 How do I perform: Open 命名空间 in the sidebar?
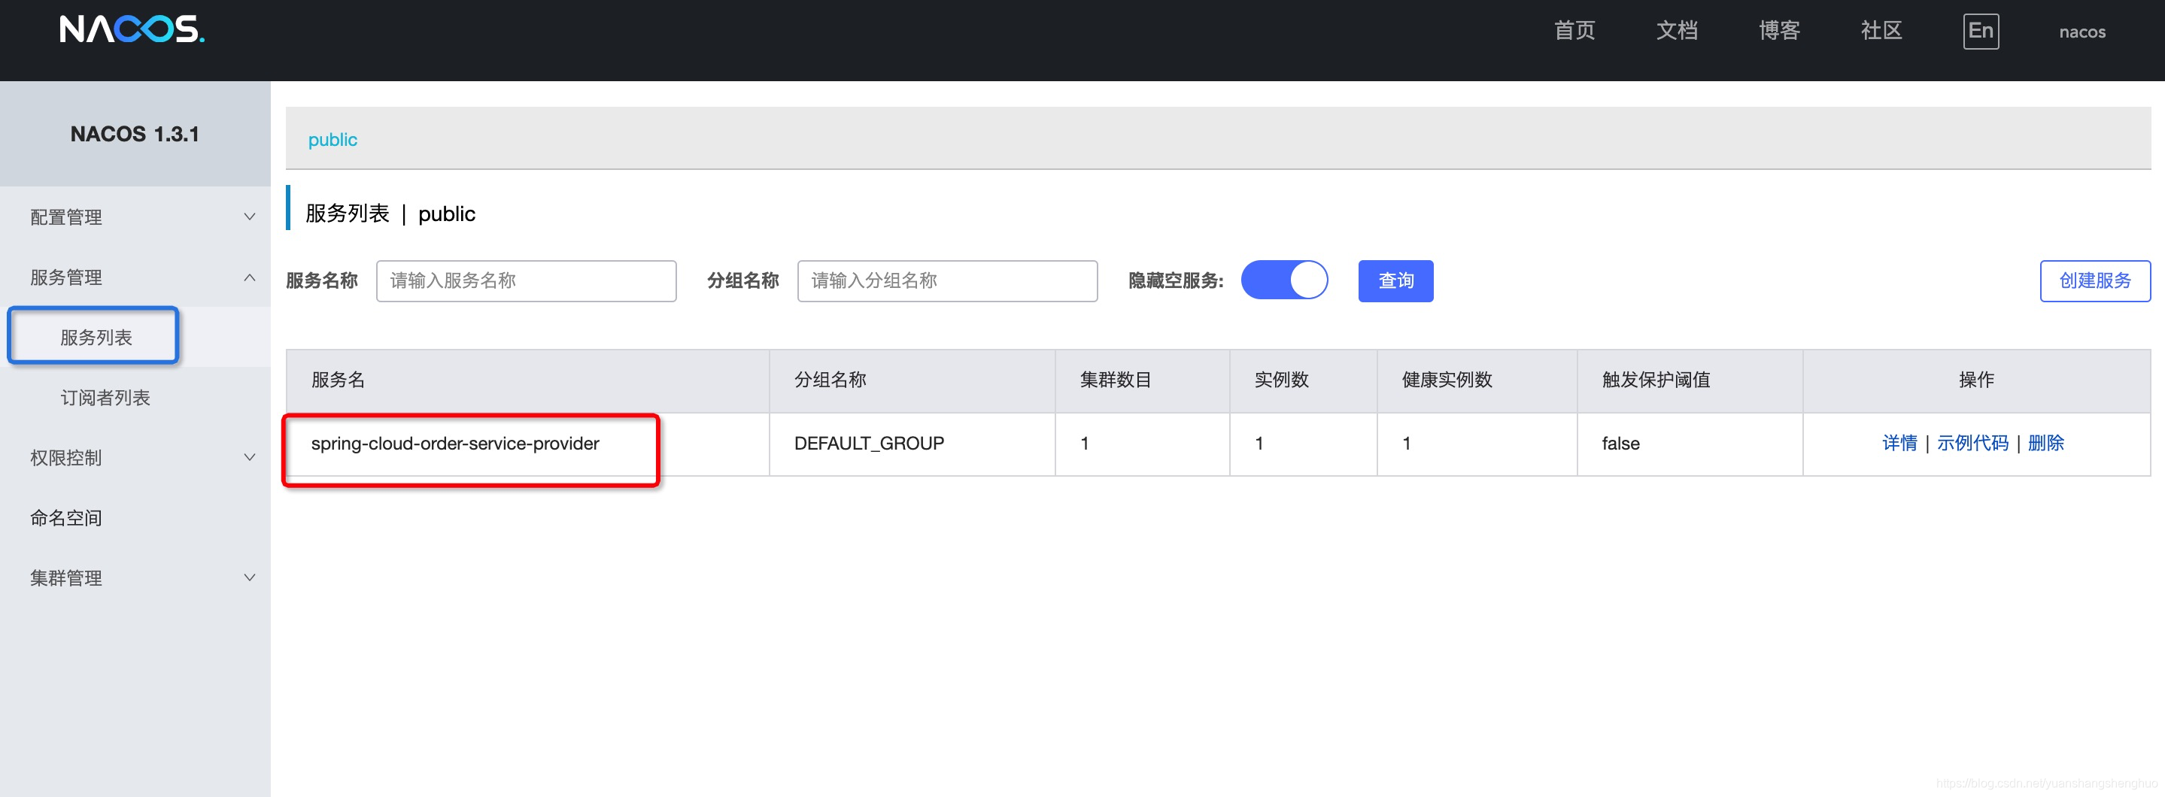coord(65,517)
